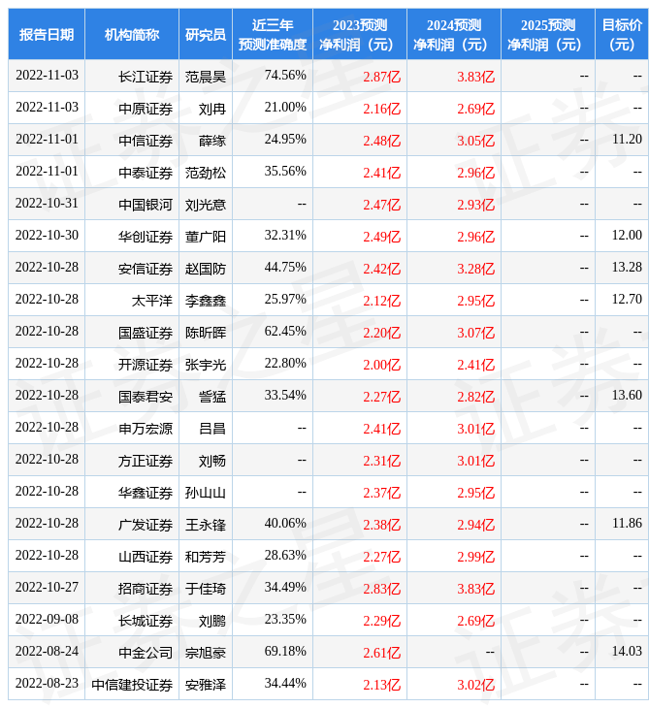Click the 74.56% accuracy value

tap(285, 75)
